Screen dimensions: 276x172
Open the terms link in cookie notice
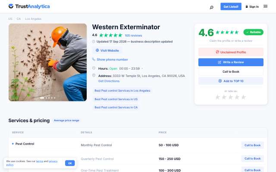click(x=39, y=161)
